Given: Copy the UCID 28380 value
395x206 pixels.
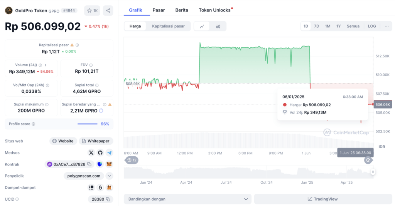Looking at the screenshot, I should (108, 199).
